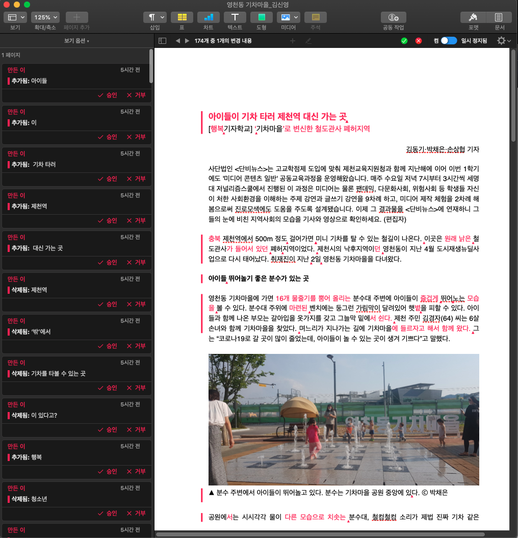Accept change with green checkmark icon
518x538 pixels.
[404, 41]
